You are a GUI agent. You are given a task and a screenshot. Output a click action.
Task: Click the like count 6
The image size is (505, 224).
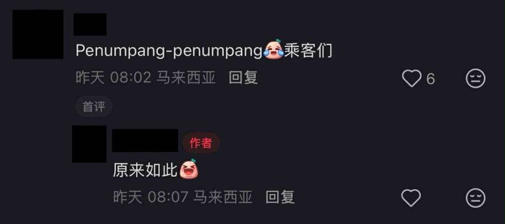pyautogui.click(x=431, y=79)
